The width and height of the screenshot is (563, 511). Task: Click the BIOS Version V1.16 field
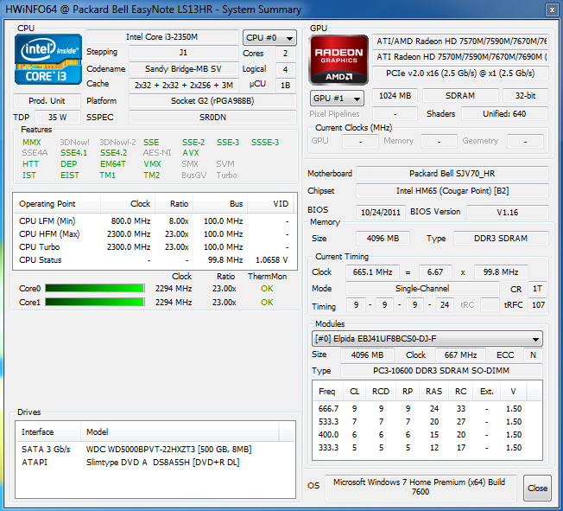(508, 212)
